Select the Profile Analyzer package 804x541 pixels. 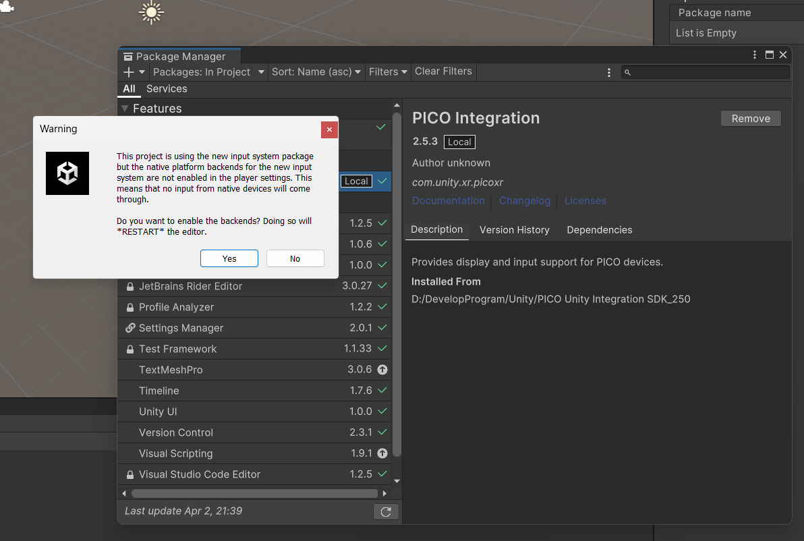click(254, 307)
